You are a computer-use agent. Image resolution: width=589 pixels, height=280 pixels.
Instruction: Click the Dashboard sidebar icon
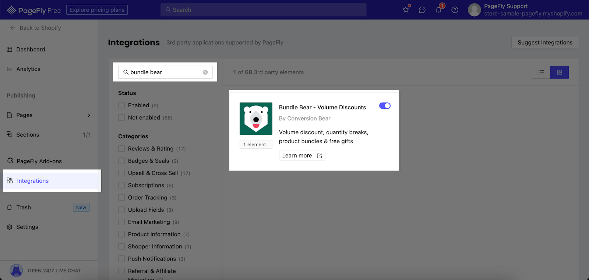click(x=10, y=49)
